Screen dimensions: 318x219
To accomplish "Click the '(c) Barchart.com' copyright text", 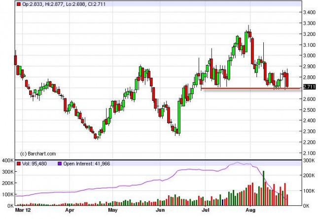I will (x=38, y=154).
